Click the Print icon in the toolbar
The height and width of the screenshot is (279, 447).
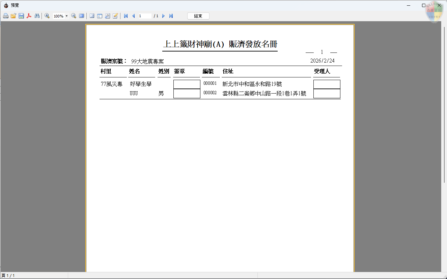tap(6, 16)
